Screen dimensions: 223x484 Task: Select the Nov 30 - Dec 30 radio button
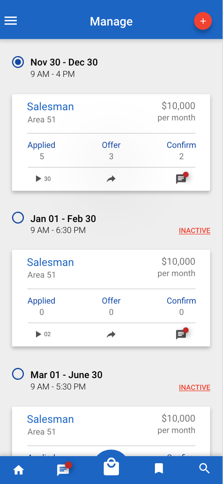click(x=18, y=62)
